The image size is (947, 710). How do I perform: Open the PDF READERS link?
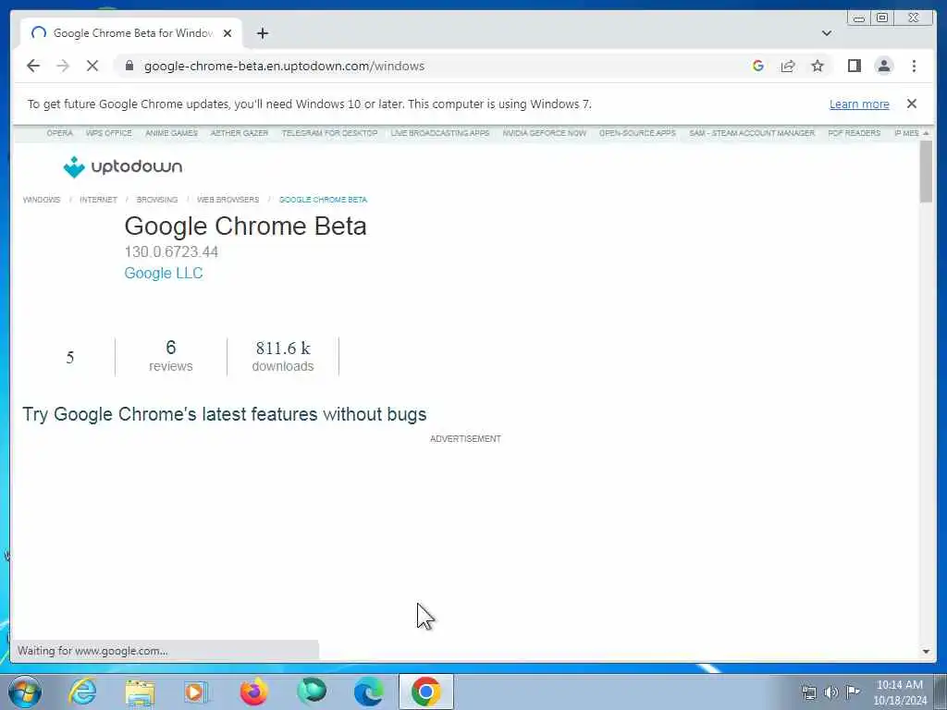[x=854, y=133]
